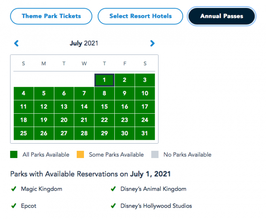Go to previous month with left arrow
Image resolution: width=266 pixels, height=219 pixels.
click(x=16, y=44)
